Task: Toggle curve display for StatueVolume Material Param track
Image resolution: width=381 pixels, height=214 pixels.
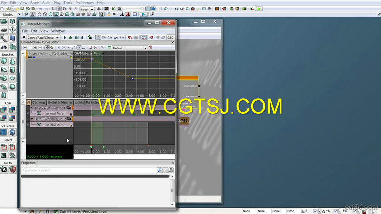Action: coord(71,126)
